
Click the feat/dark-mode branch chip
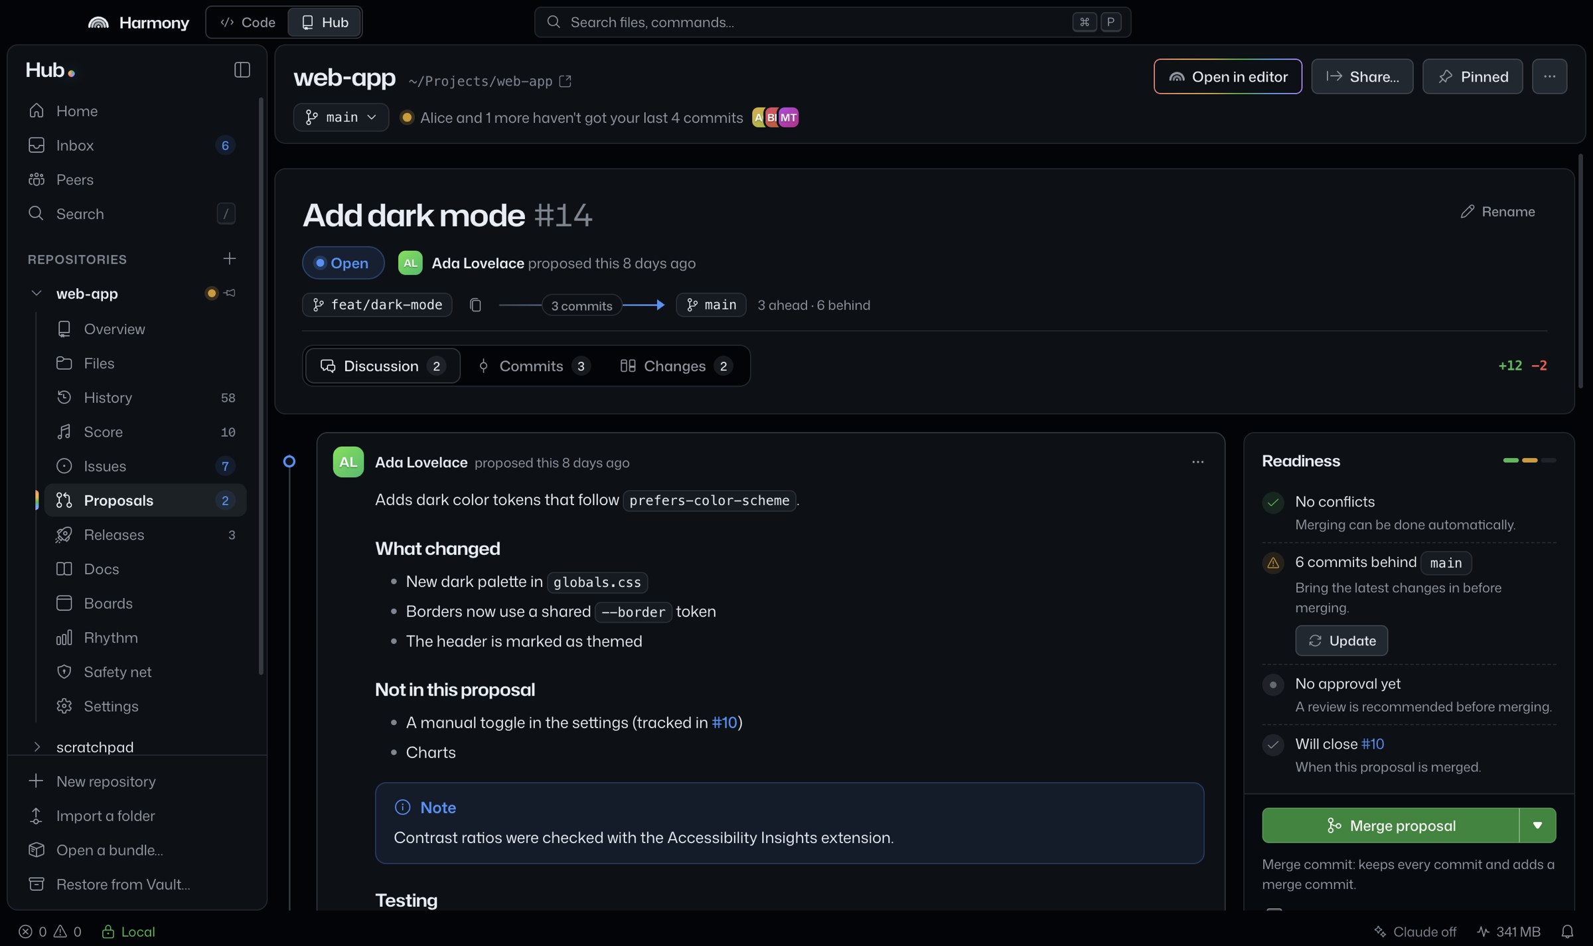pyautogui.click(x=377, y=305)
